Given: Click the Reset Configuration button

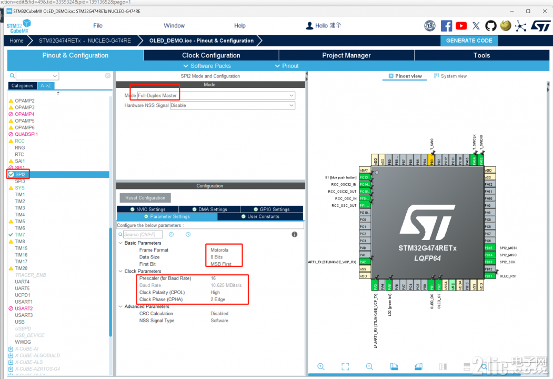Looking at the screenshot, I should 145,198.
